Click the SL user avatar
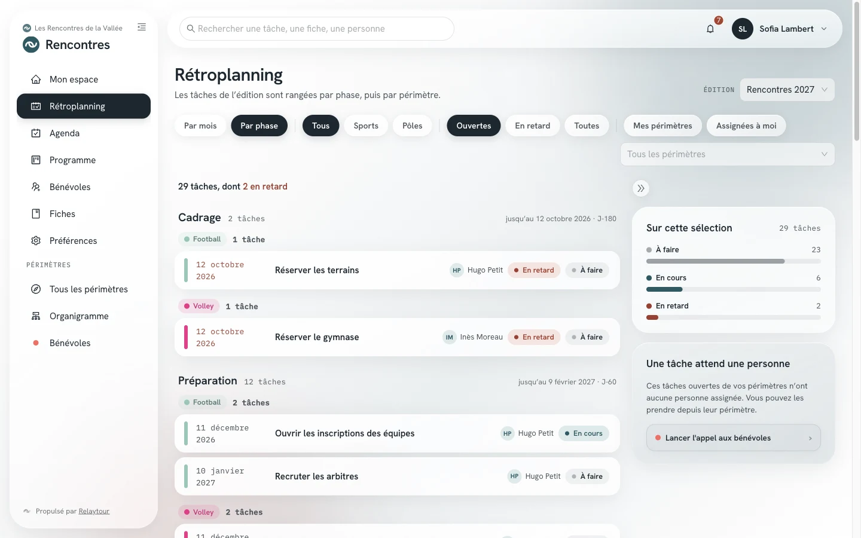Viewport: 861px width, 538px height. click(x=743, y=29)
